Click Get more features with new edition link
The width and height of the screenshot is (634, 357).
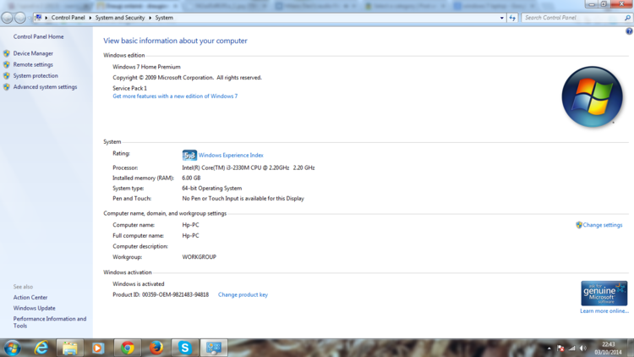[x=175, y=96]
